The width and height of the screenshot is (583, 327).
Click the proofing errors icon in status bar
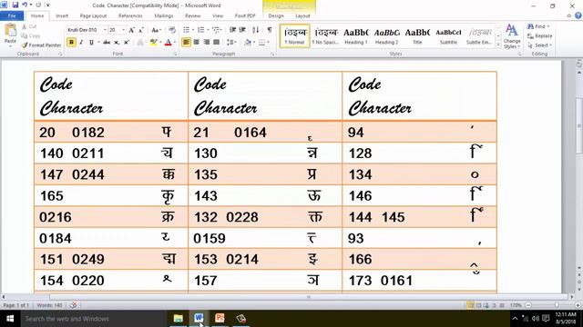73,305
